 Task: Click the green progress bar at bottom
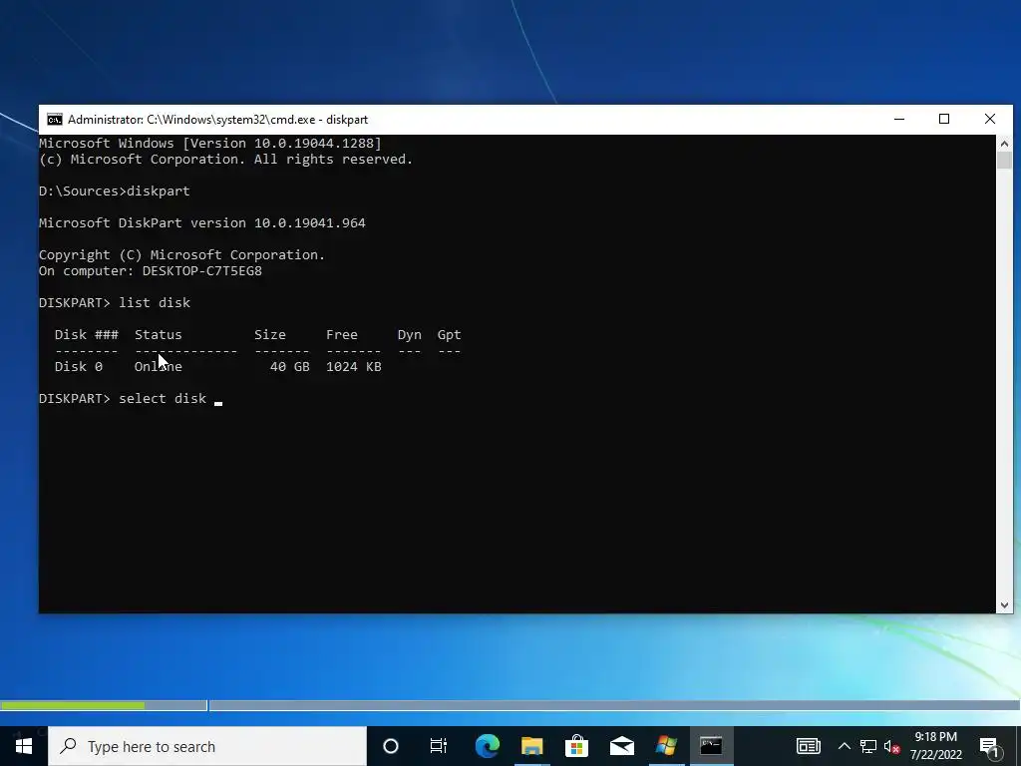72,705
